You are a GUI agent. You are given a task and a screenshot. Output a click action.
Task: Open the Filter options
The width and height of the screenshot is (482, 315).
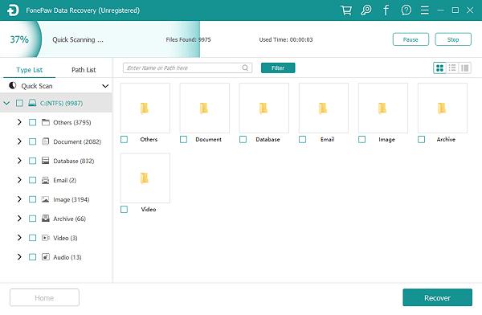(x=278, y=68)
